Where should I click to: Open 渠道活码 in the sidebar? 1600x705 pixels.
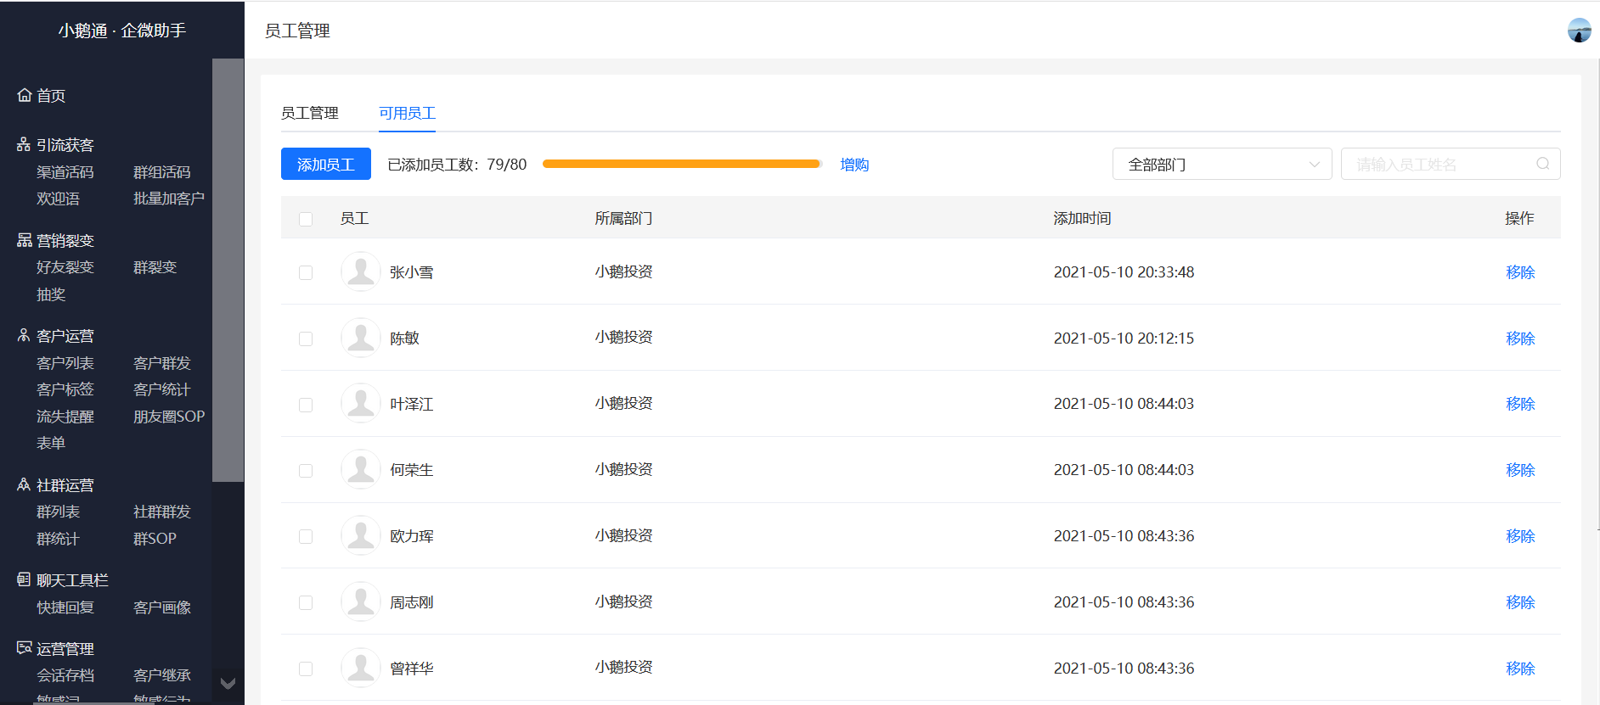pos(65,172)
